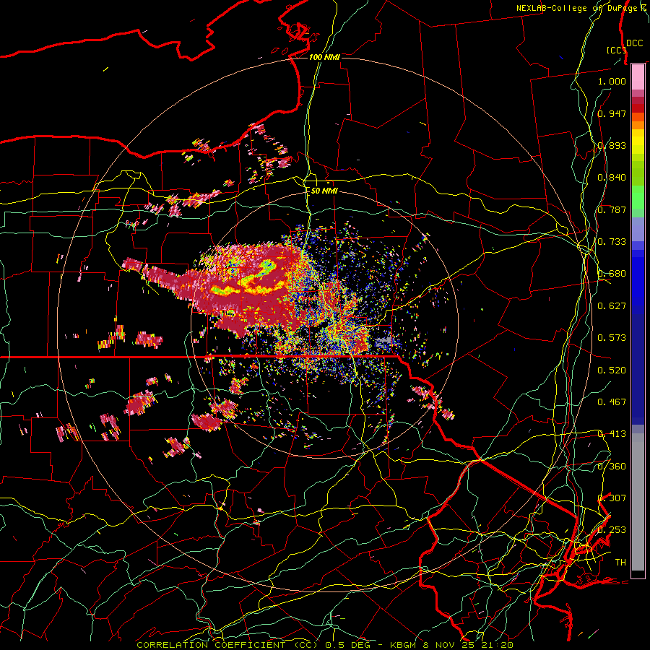Select the 0.680 scale value
Image resolution: width=650 pixels, height=650 pixels.
[x=612, y=274]
